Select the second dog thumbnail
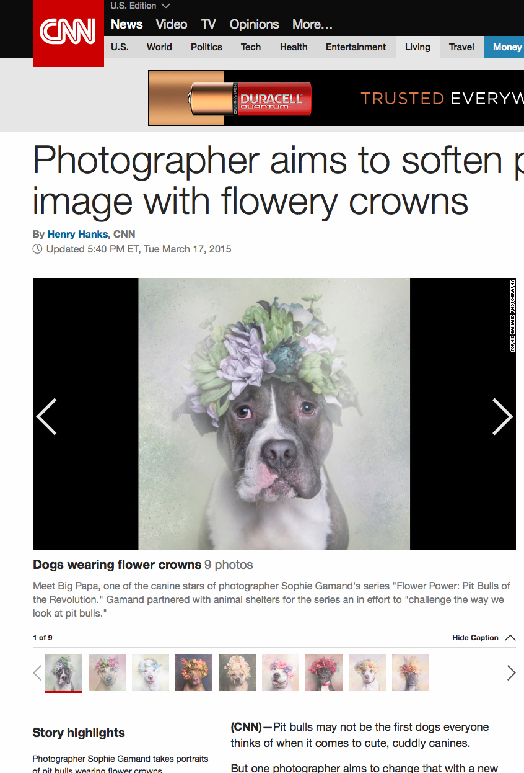Screen dimensions: 524x773 coord(107,672)
